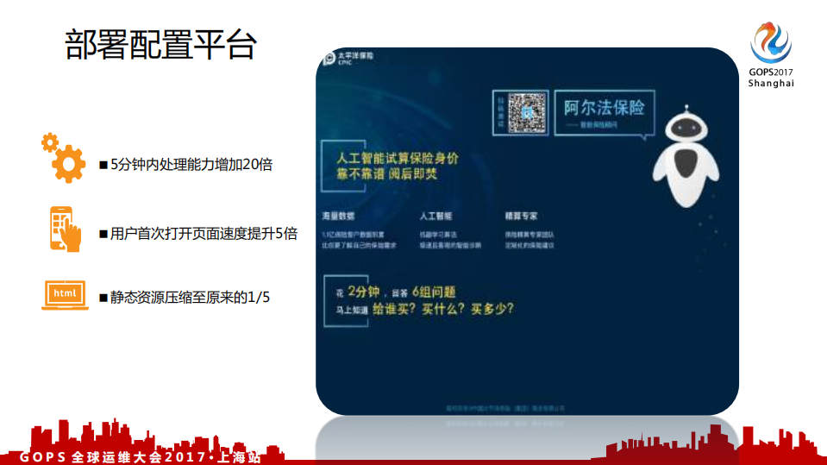Click the orange html laptop icon
Viewport: 827px width, 465px height.
click(x=65, y=295)
